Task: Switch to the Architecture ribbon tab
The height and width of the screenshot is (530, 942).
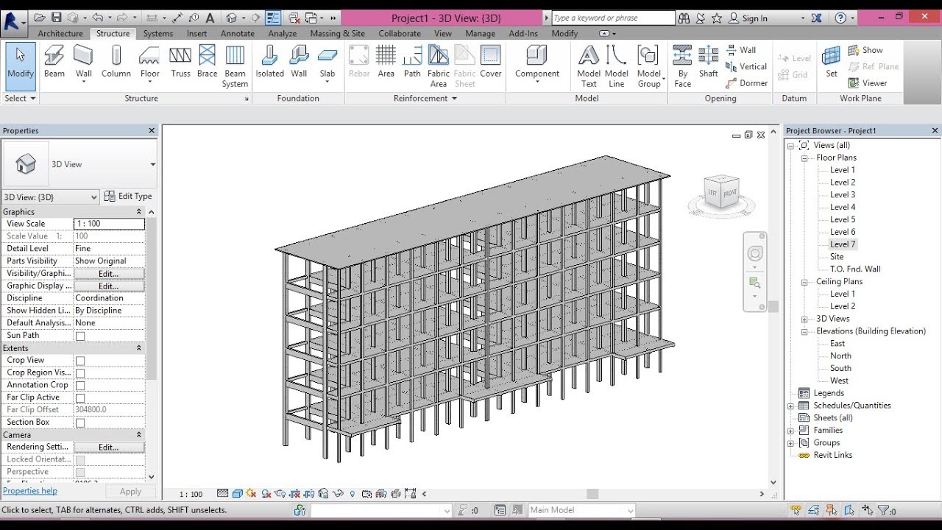Action: [x=60, y=33]
